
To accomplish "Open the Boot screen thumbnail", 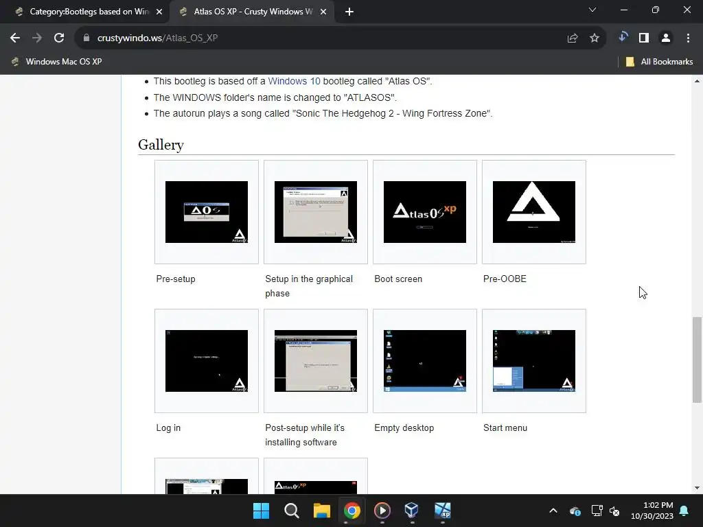I will 424,212.
